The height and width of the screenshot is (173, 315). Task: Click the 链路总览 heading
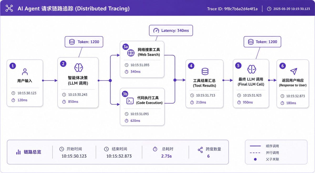(x=32, y=152)
